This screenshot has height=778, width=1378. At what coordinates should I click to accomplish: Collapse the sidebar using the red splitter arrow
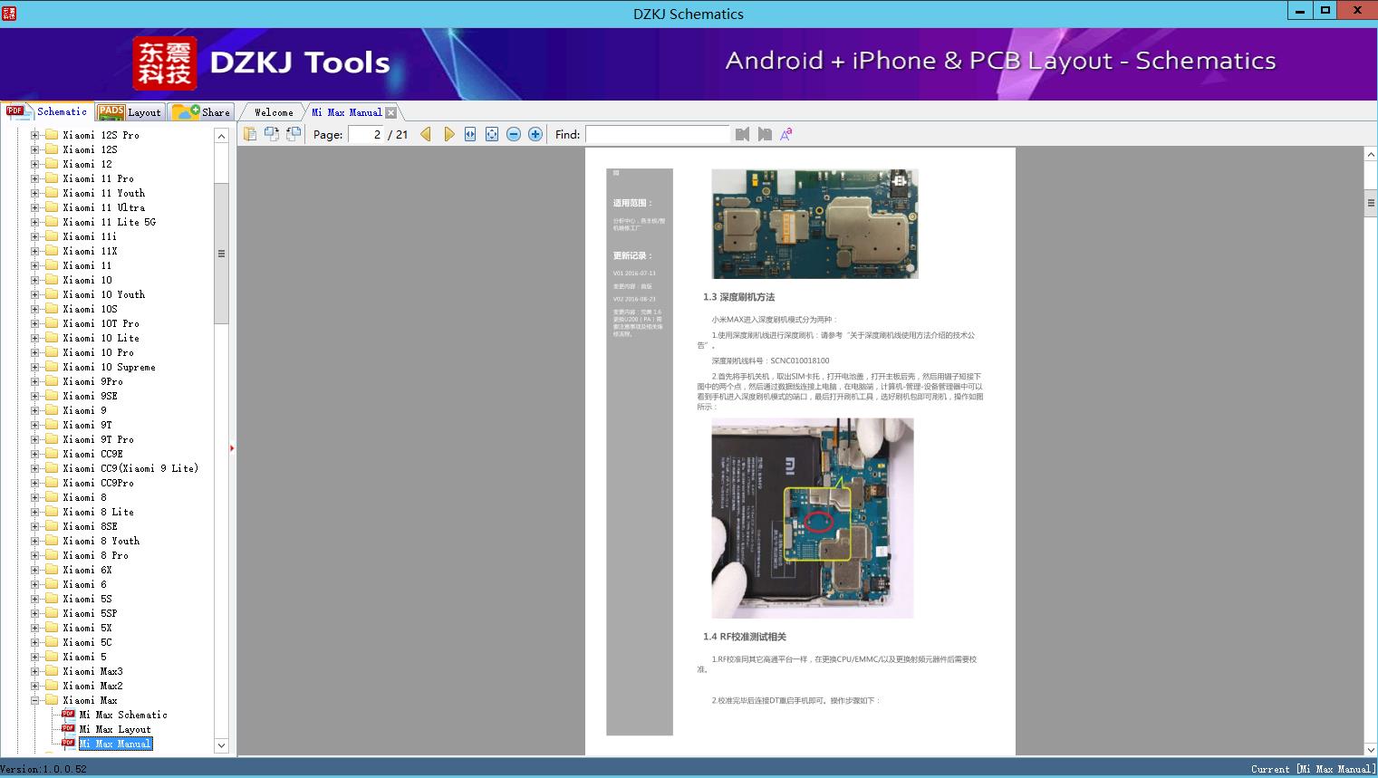click(x=232, y=448)
